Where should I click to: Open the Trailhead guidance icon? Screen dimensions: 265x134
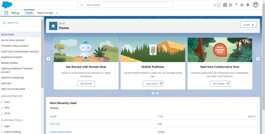231,5
